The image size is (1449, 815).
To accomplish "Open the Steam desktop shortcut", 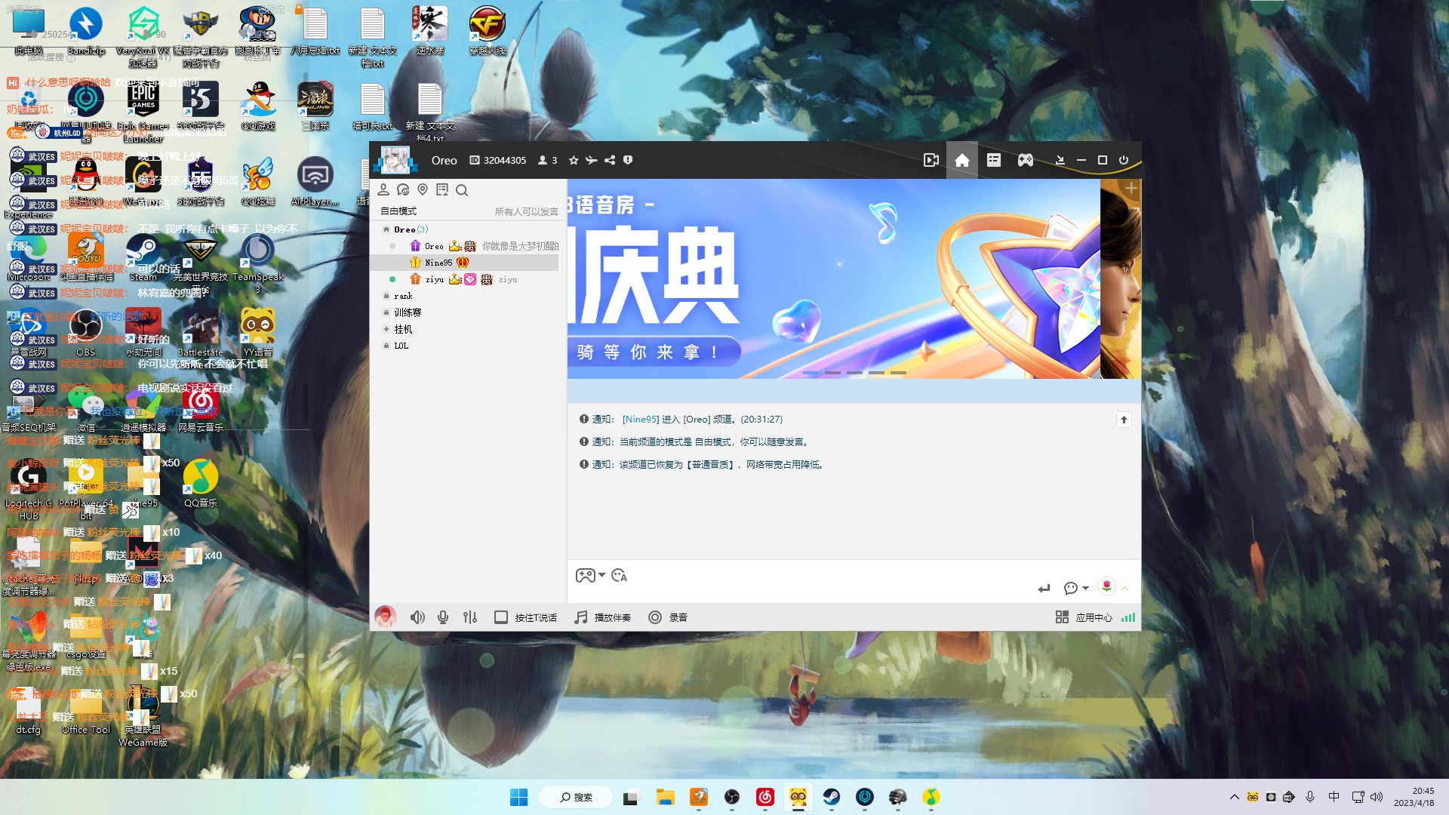I will [x=143, y=257].
